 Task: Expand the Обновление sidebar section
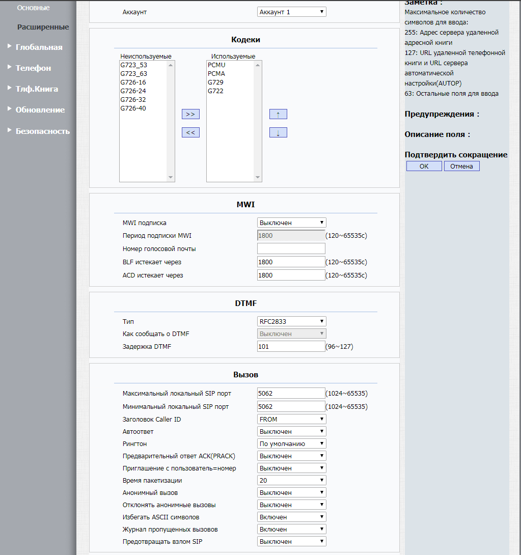point(40,109)
